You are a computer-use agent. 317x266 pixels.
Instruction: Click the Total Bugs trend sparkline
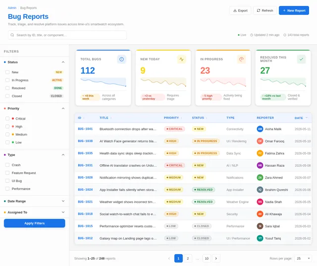pos(104,82)
